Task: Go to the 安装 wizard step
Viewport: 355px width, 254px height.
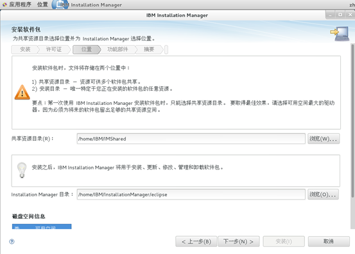Action: click(x=25, y=50)
